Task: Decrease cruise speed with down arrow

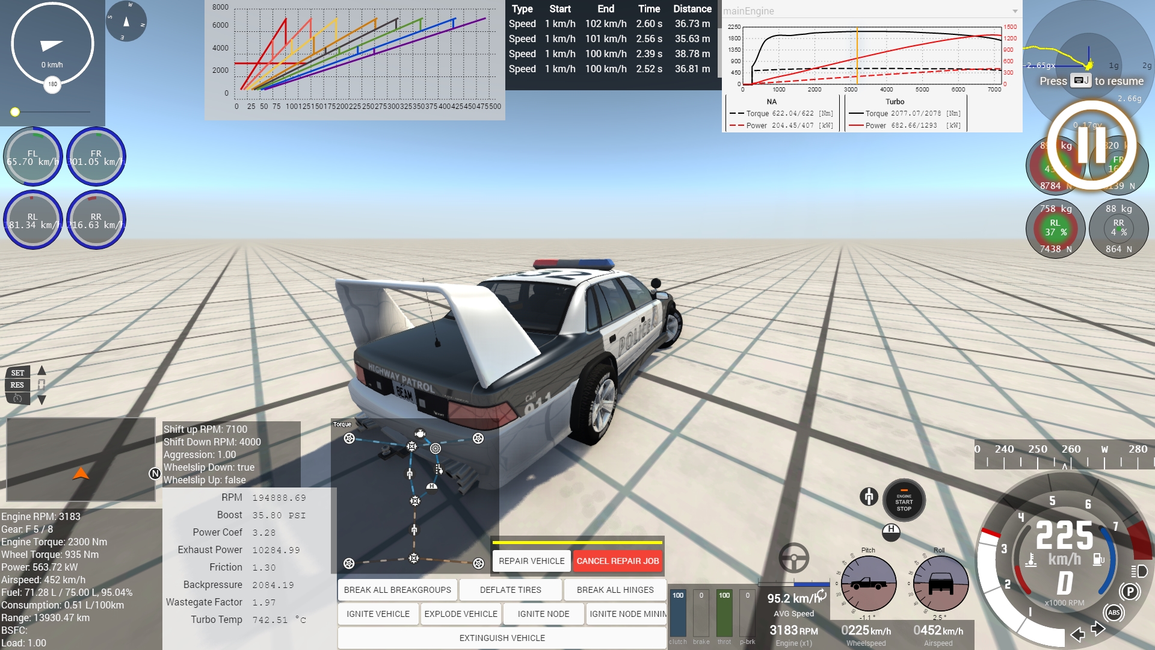Action: [42, 400]
